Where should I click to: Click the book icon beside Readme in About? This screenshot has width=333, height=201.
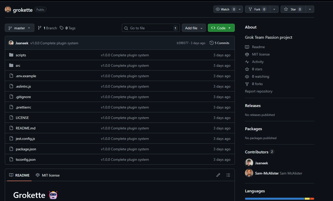click(x=247, y=47)
